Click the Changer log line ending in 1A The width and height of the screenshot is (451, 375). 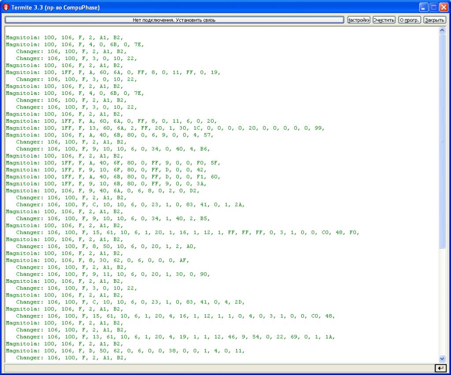[175, 337]
